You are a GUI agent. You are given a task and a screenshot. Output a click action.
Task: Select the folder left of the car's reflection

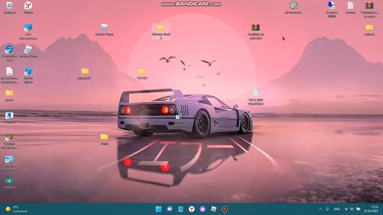point(104,139)
